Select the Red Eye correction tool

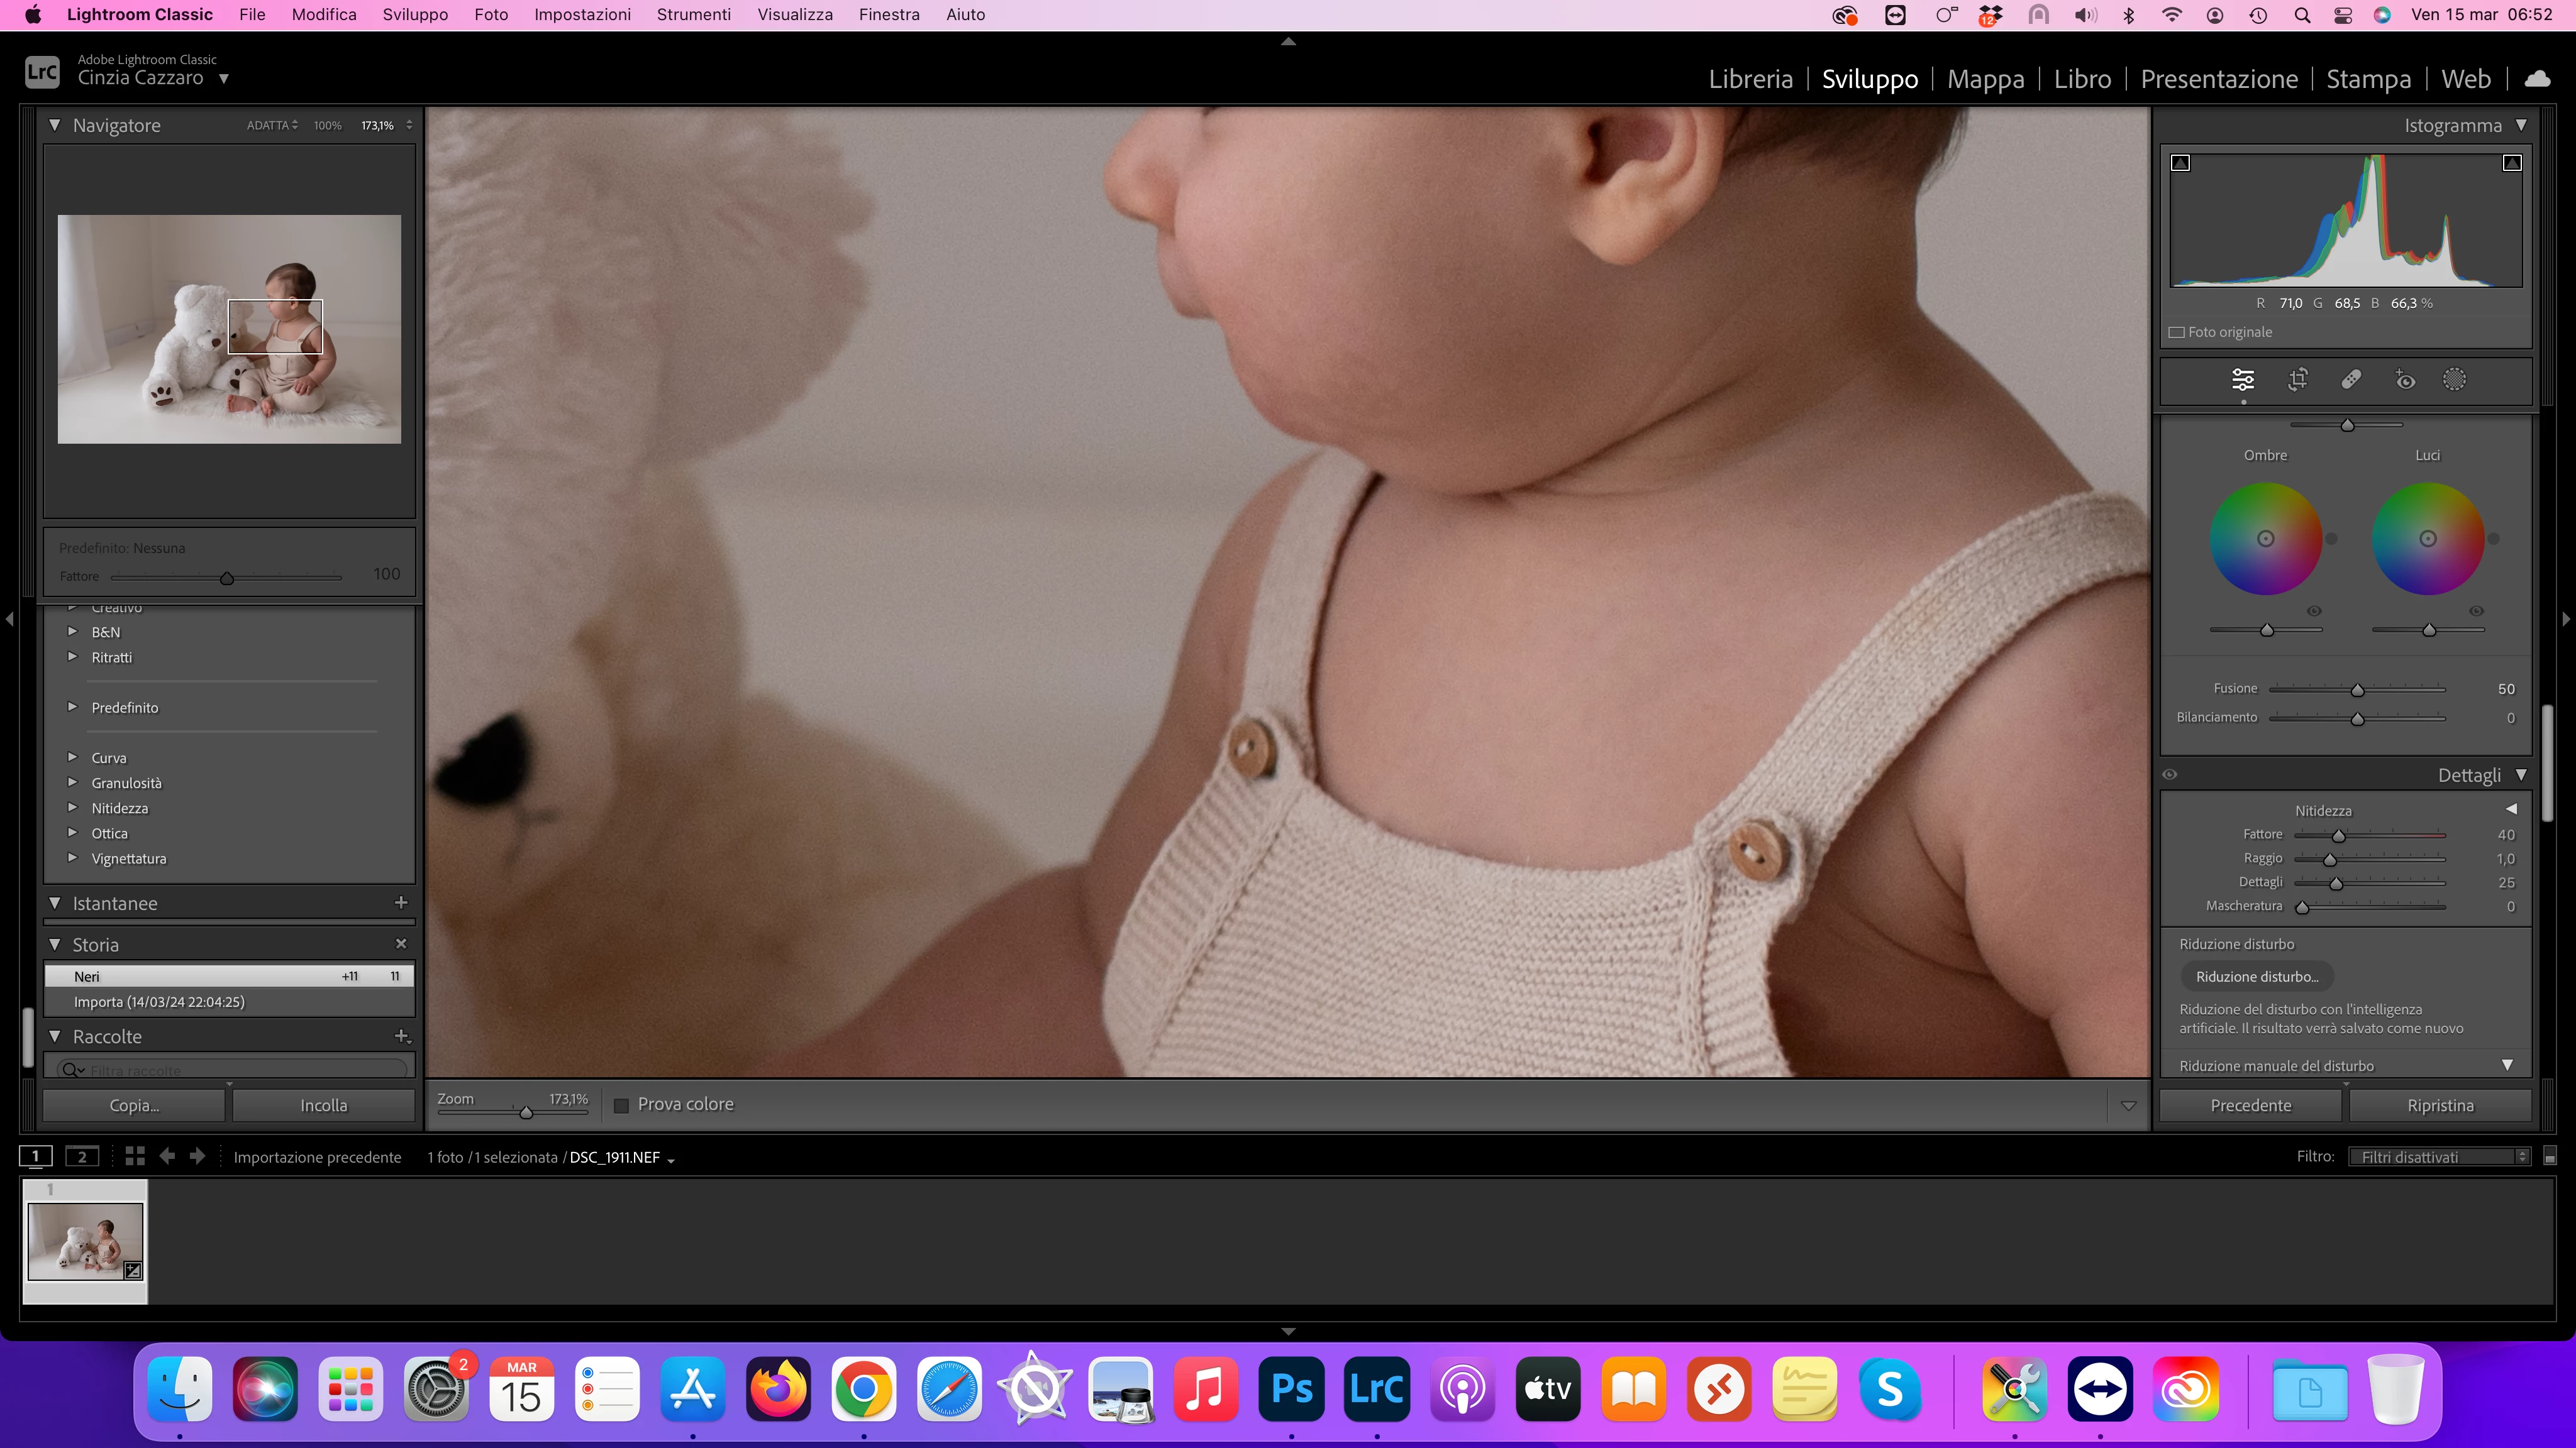coord(2405,380)
